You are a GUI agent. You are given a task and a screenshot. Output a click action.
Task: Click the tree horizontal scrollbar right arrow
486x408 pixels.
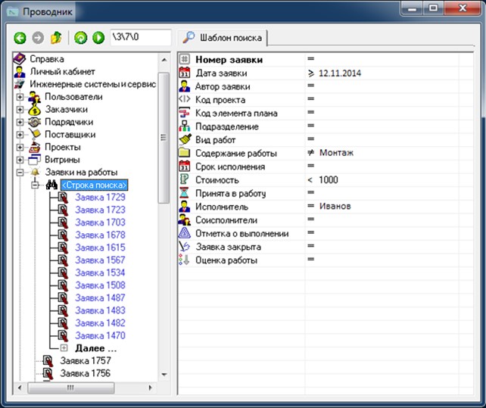(151, 388)
